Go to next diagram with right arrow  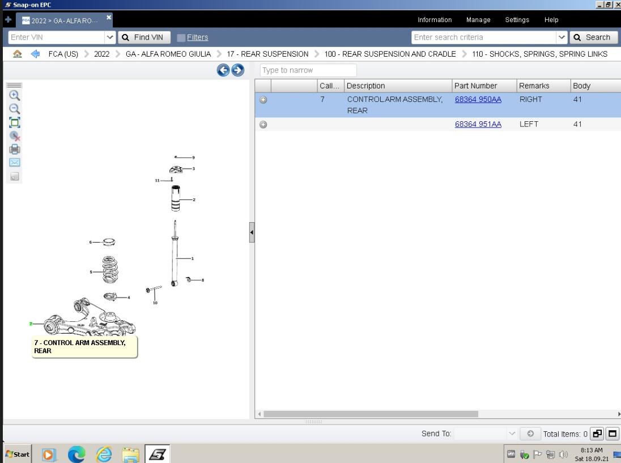click(237, 70)
